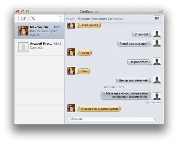Click the search conversations field
Screen dimensions: 178x144
[x=46, y=18]
